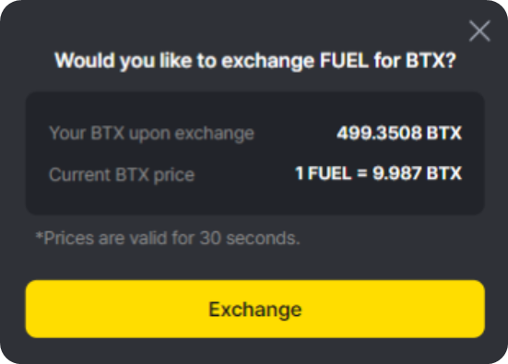Image resolution: width=508 pixels, height=364 pixels.
Task: Close the exchange dialog with the X icon
Action: point(479,31)
